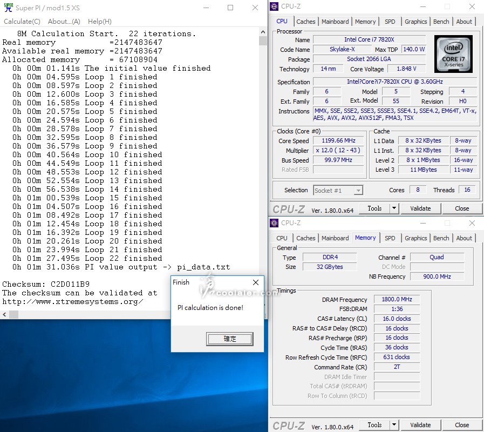484x432 pixels.
Task: Close the upper CPU-Z window with title bar X
Action: (472, 6)
